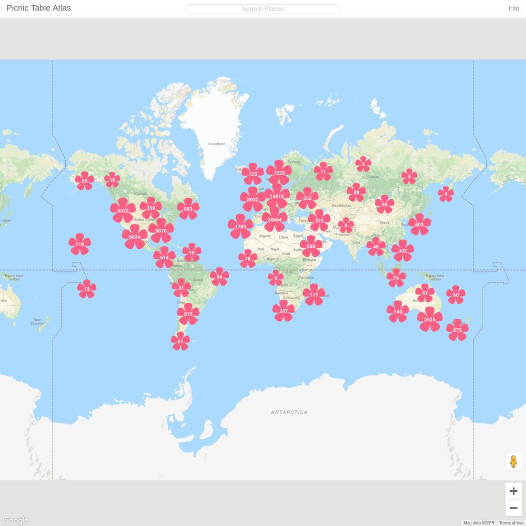Open the 55 cluster in Alaska
Viewport: 526px width, 526px height.
tap(85, 181)
